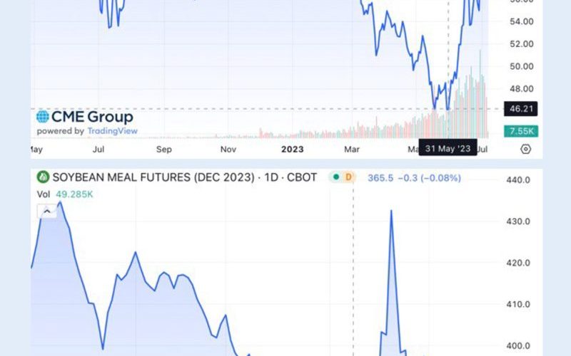Select the 46.21 price label
The image size is (571, 356).
click(521, 109)
